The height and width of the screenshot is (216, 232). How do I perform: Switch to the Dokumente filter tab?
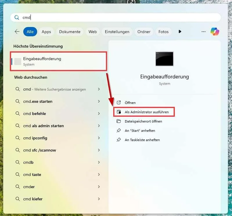70,32
